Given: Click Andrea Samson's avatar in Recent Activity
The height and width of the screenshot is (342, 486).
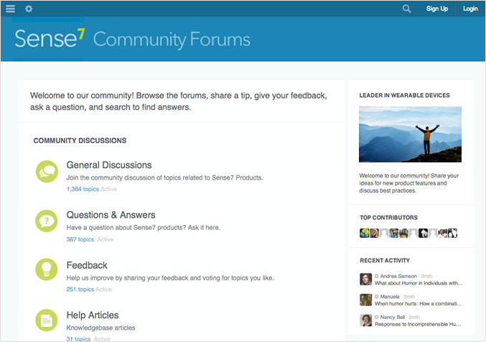Looking at the screenshot, I should point(365,279).
